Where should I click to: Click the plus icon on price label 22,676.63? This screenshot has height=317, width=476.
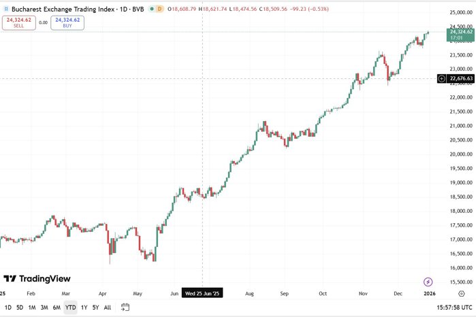click(x=441, y=79)
